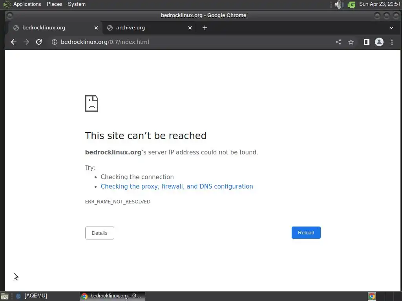The height and width of the screenshot is (301, 402).
Task: Click the ERR_NAME_NOT_RESOLVED error code text
Action: 118,202
